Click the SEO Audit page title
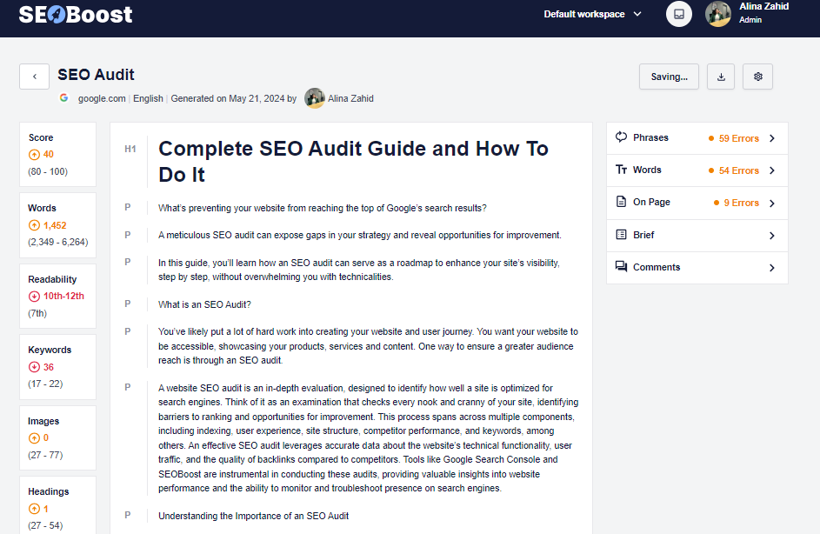 (x=96, y=75)
